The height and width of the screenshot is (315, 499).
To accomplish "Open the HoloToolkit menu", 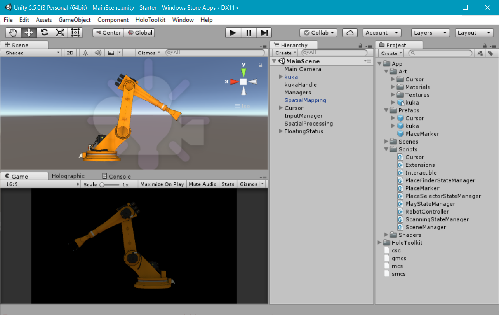I will 150,20.
